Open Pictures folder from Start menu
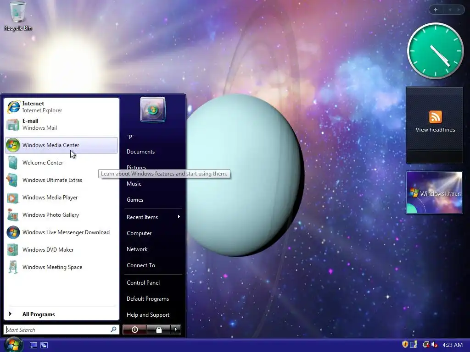The width and height of the screenshot is (470, 352). click(x=136, y=168)
